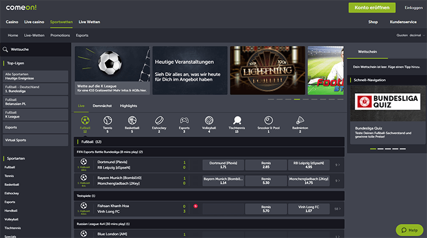Screen dimensions: 427x238
Task: Select active carousel page indicator under banners
Action: [297, 100]
